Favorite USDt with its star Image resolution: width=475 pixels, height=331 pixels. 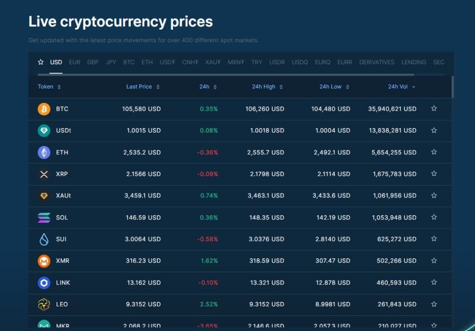coord(434,130)
